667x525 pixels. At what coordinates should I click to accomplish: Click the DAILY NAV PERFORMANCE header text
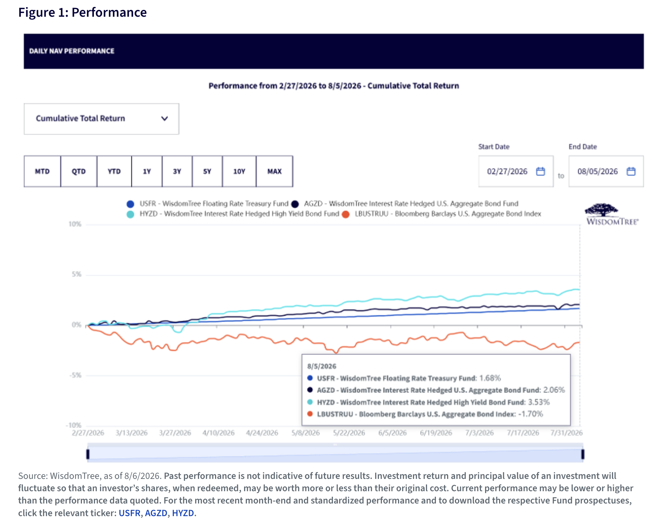(72, 51)
